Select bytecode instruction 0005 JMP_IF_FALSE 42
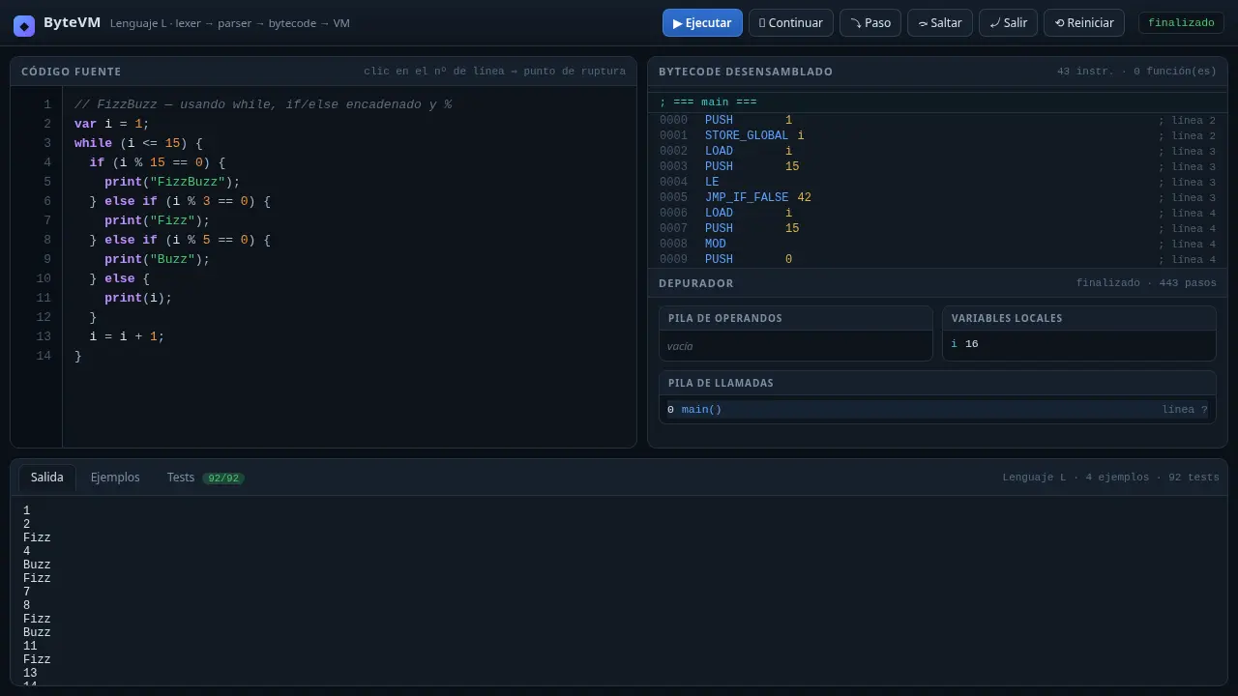The width and height of the screenshot is (1238, 696). pyautogui.click(x=937, y=198)
